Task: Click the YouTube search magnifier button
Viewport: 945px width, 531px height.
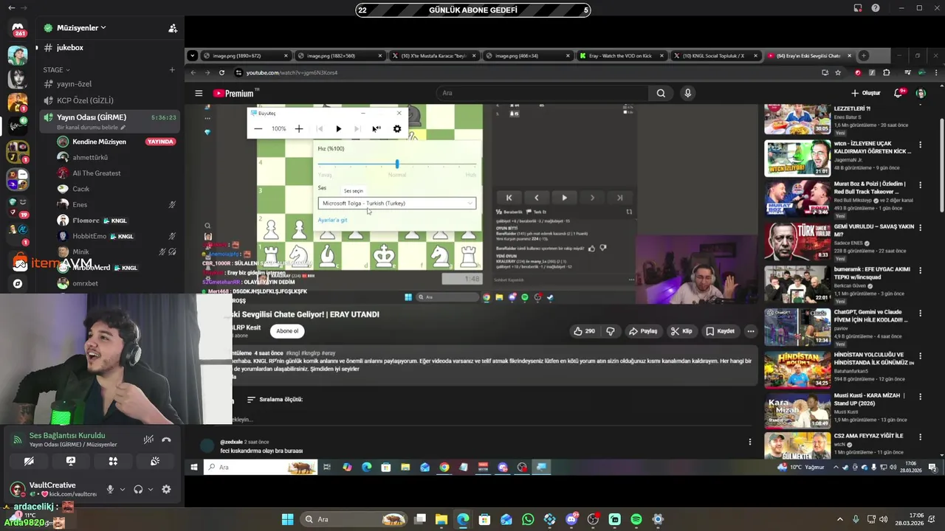Action: tap(661, 93)
